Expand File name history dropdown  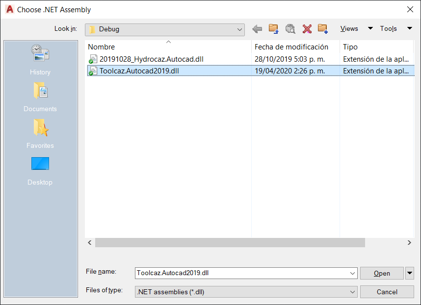[352, 273]
